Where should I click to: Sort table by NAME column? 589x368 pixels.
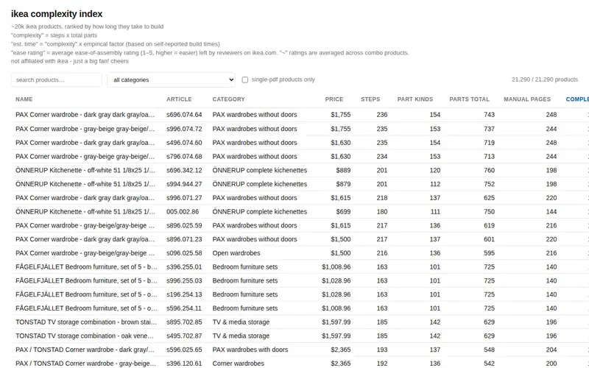point(24,99)
